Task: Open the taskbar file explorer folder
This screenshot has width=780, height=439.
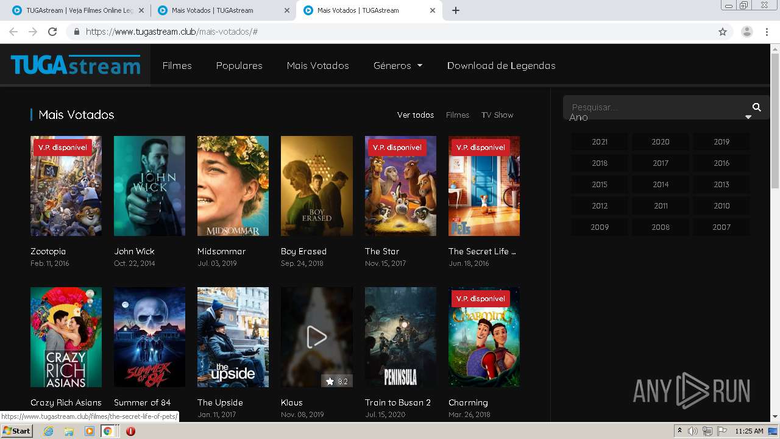Action: tap(69, 431)
